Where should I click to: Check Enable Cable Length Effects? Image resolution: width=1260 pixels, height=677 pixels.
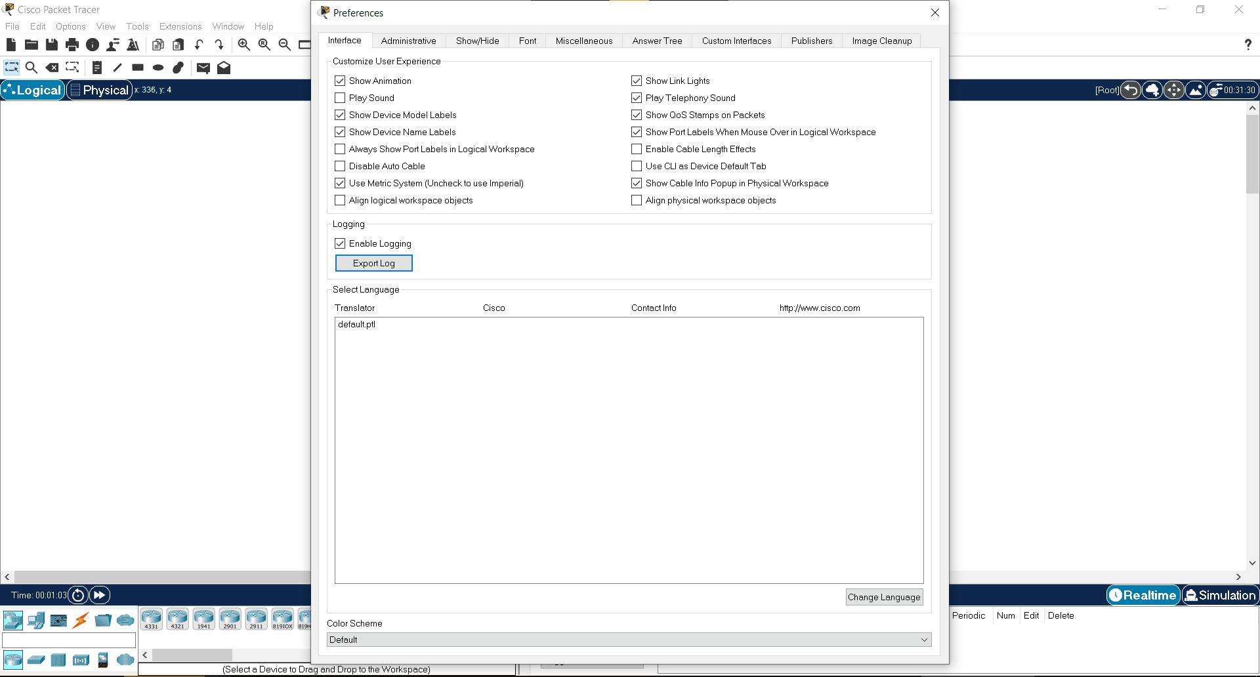point(637,149)
